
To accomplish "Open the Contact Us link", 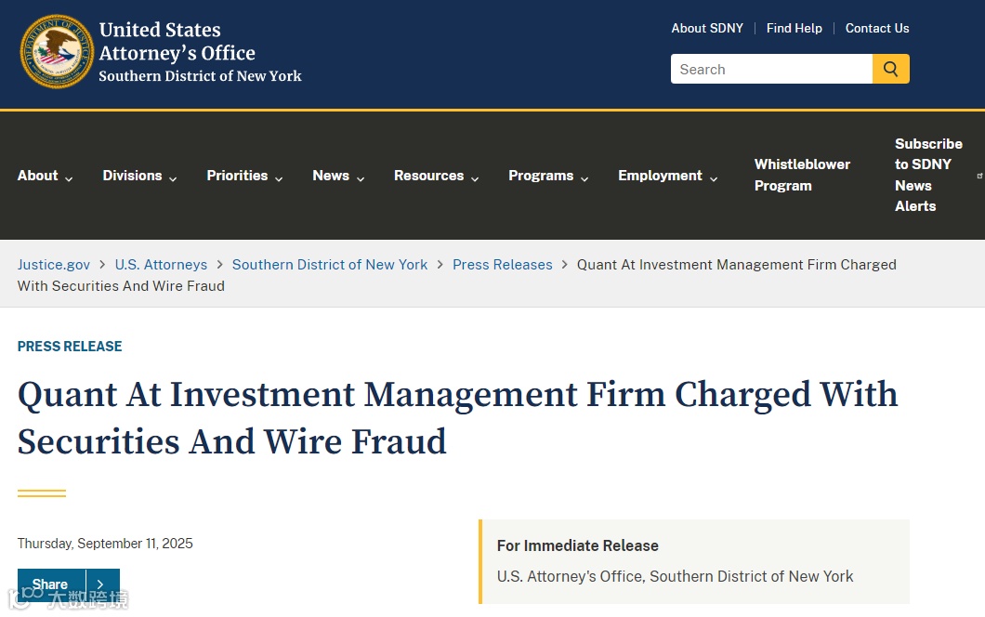I will coord(877,28).
